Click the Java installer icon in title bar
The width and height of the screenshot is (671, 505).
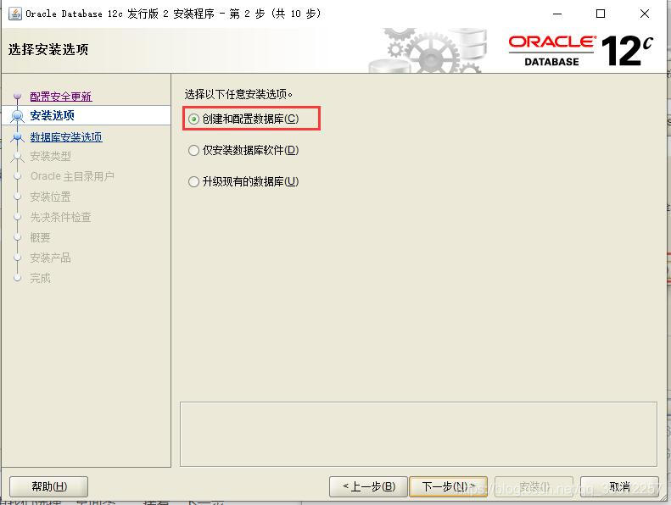(15, 14)
